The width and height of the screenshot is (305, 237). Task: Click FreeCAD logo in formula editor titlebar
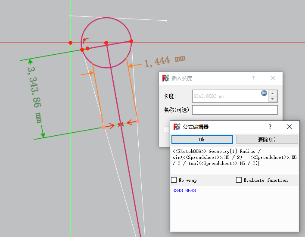click(x=177, y=127)
